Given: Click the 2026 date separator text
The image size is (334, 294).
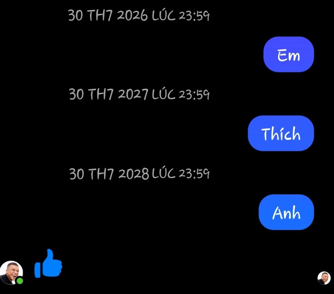Looking at the screenshot, I should [139, 15].
